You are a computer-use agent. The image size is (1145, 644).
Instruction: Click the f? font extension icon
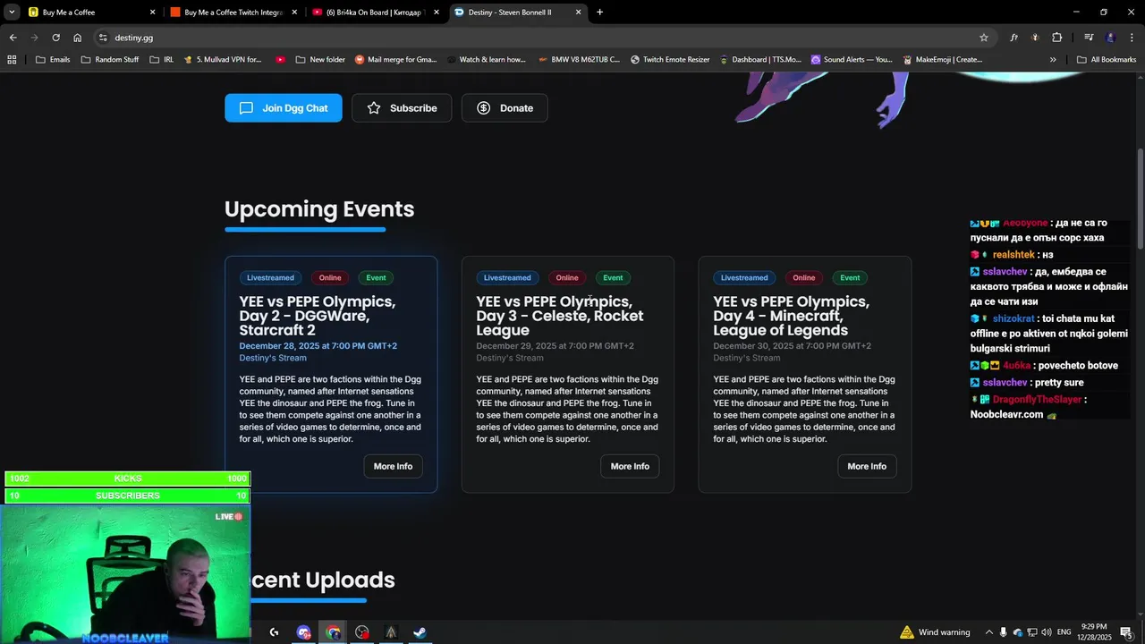coord(1014,38)
